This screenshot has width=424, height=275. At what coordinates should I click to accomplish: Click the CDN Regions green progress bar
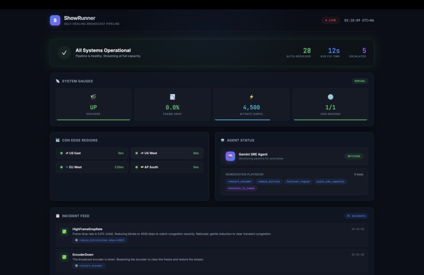[x=330, y=119]
